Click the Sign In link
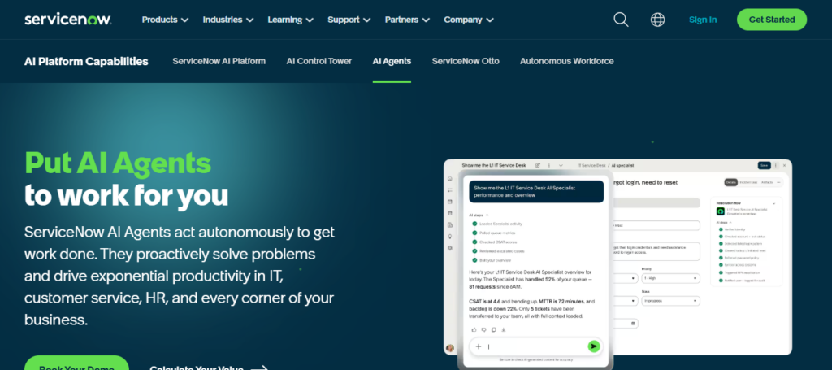Image resolution: width=832 pixels, height=370 pixels. pyautogui.click(x=703, y=20)
